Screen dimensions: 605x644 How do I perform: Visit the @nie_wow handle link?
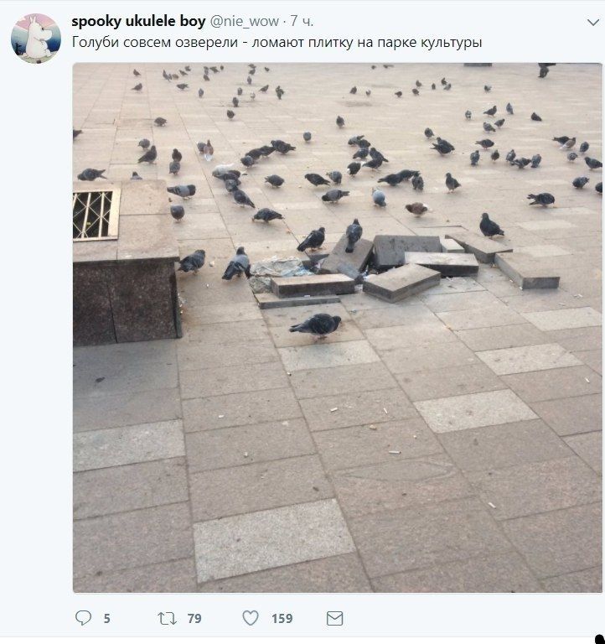[x=244, y=21]
